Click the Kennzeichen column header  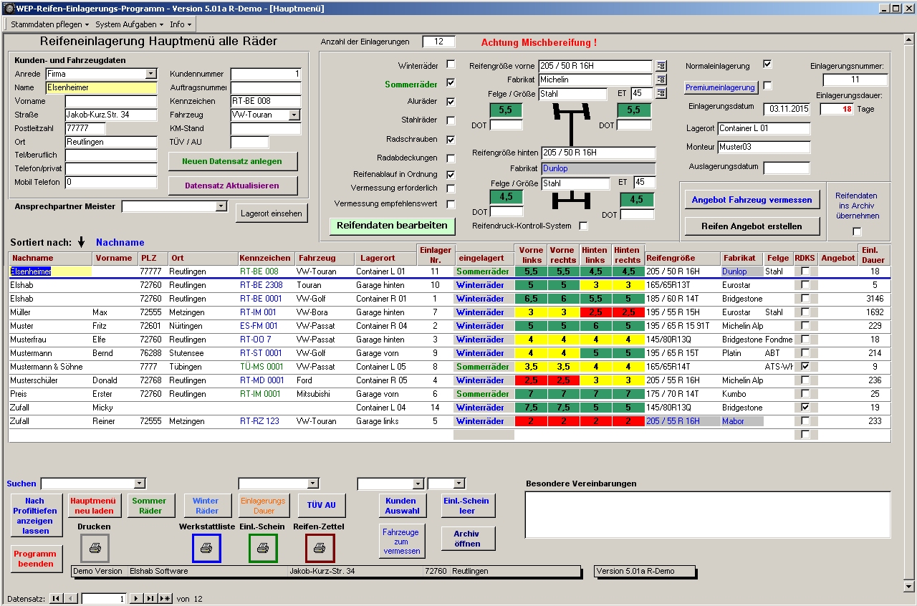pos(265,258)
